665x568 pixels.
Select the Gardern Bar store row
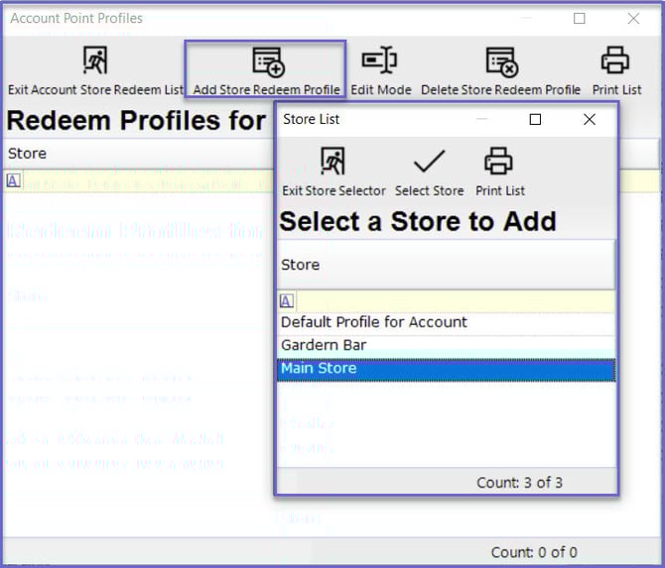[x=324, y=345]
